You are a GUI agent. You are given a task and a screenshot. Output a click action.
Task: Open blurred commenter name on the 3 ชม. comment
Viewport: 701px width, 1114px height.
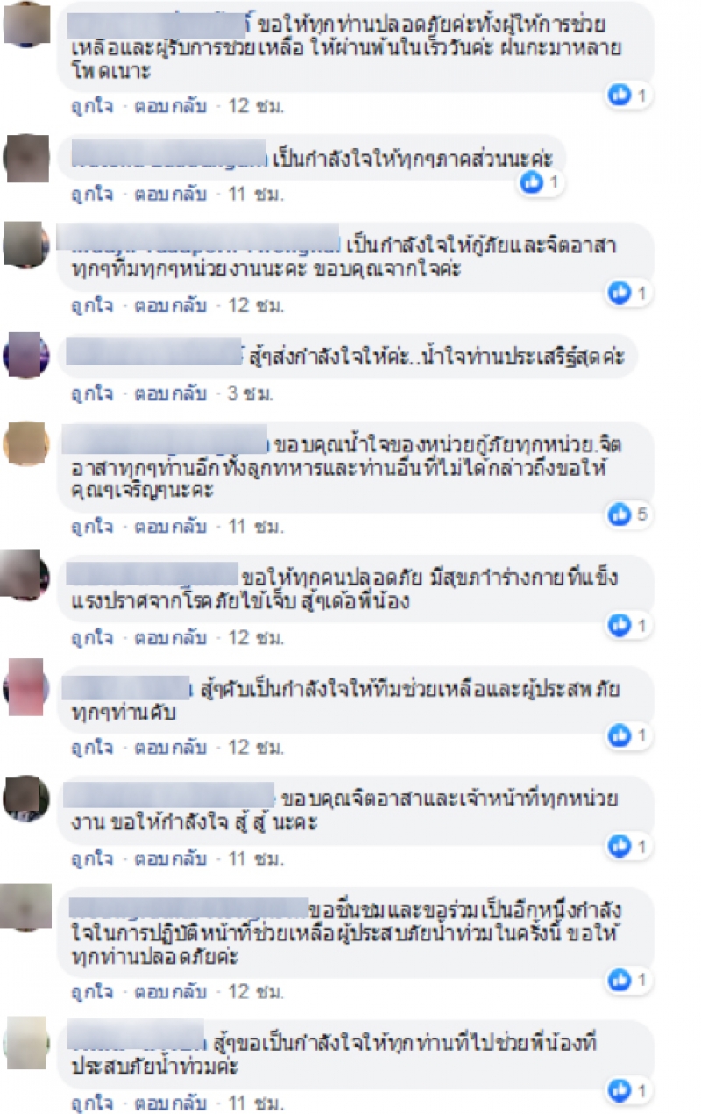click(153, 354)
